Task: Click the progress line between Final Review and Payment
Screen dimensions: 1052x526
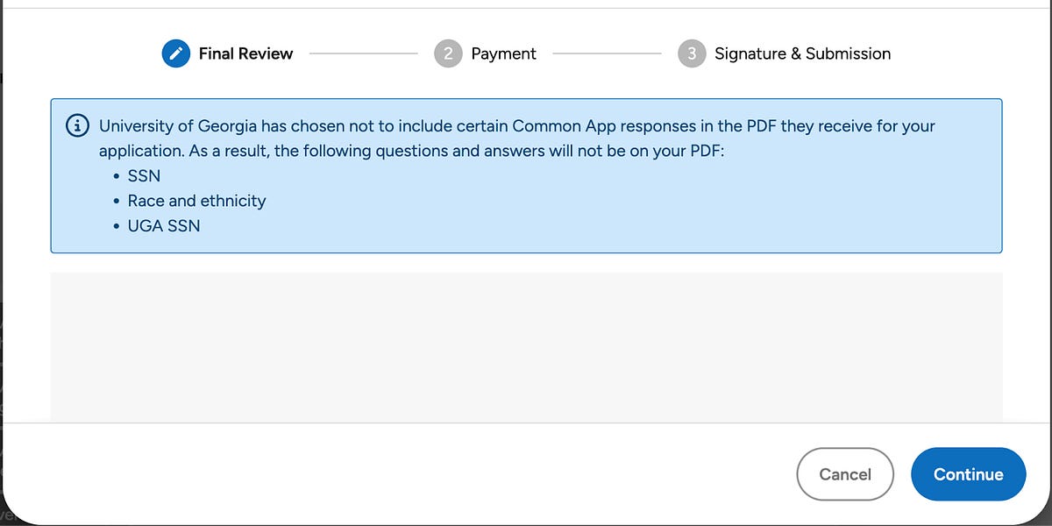Action: click(362, 53)
